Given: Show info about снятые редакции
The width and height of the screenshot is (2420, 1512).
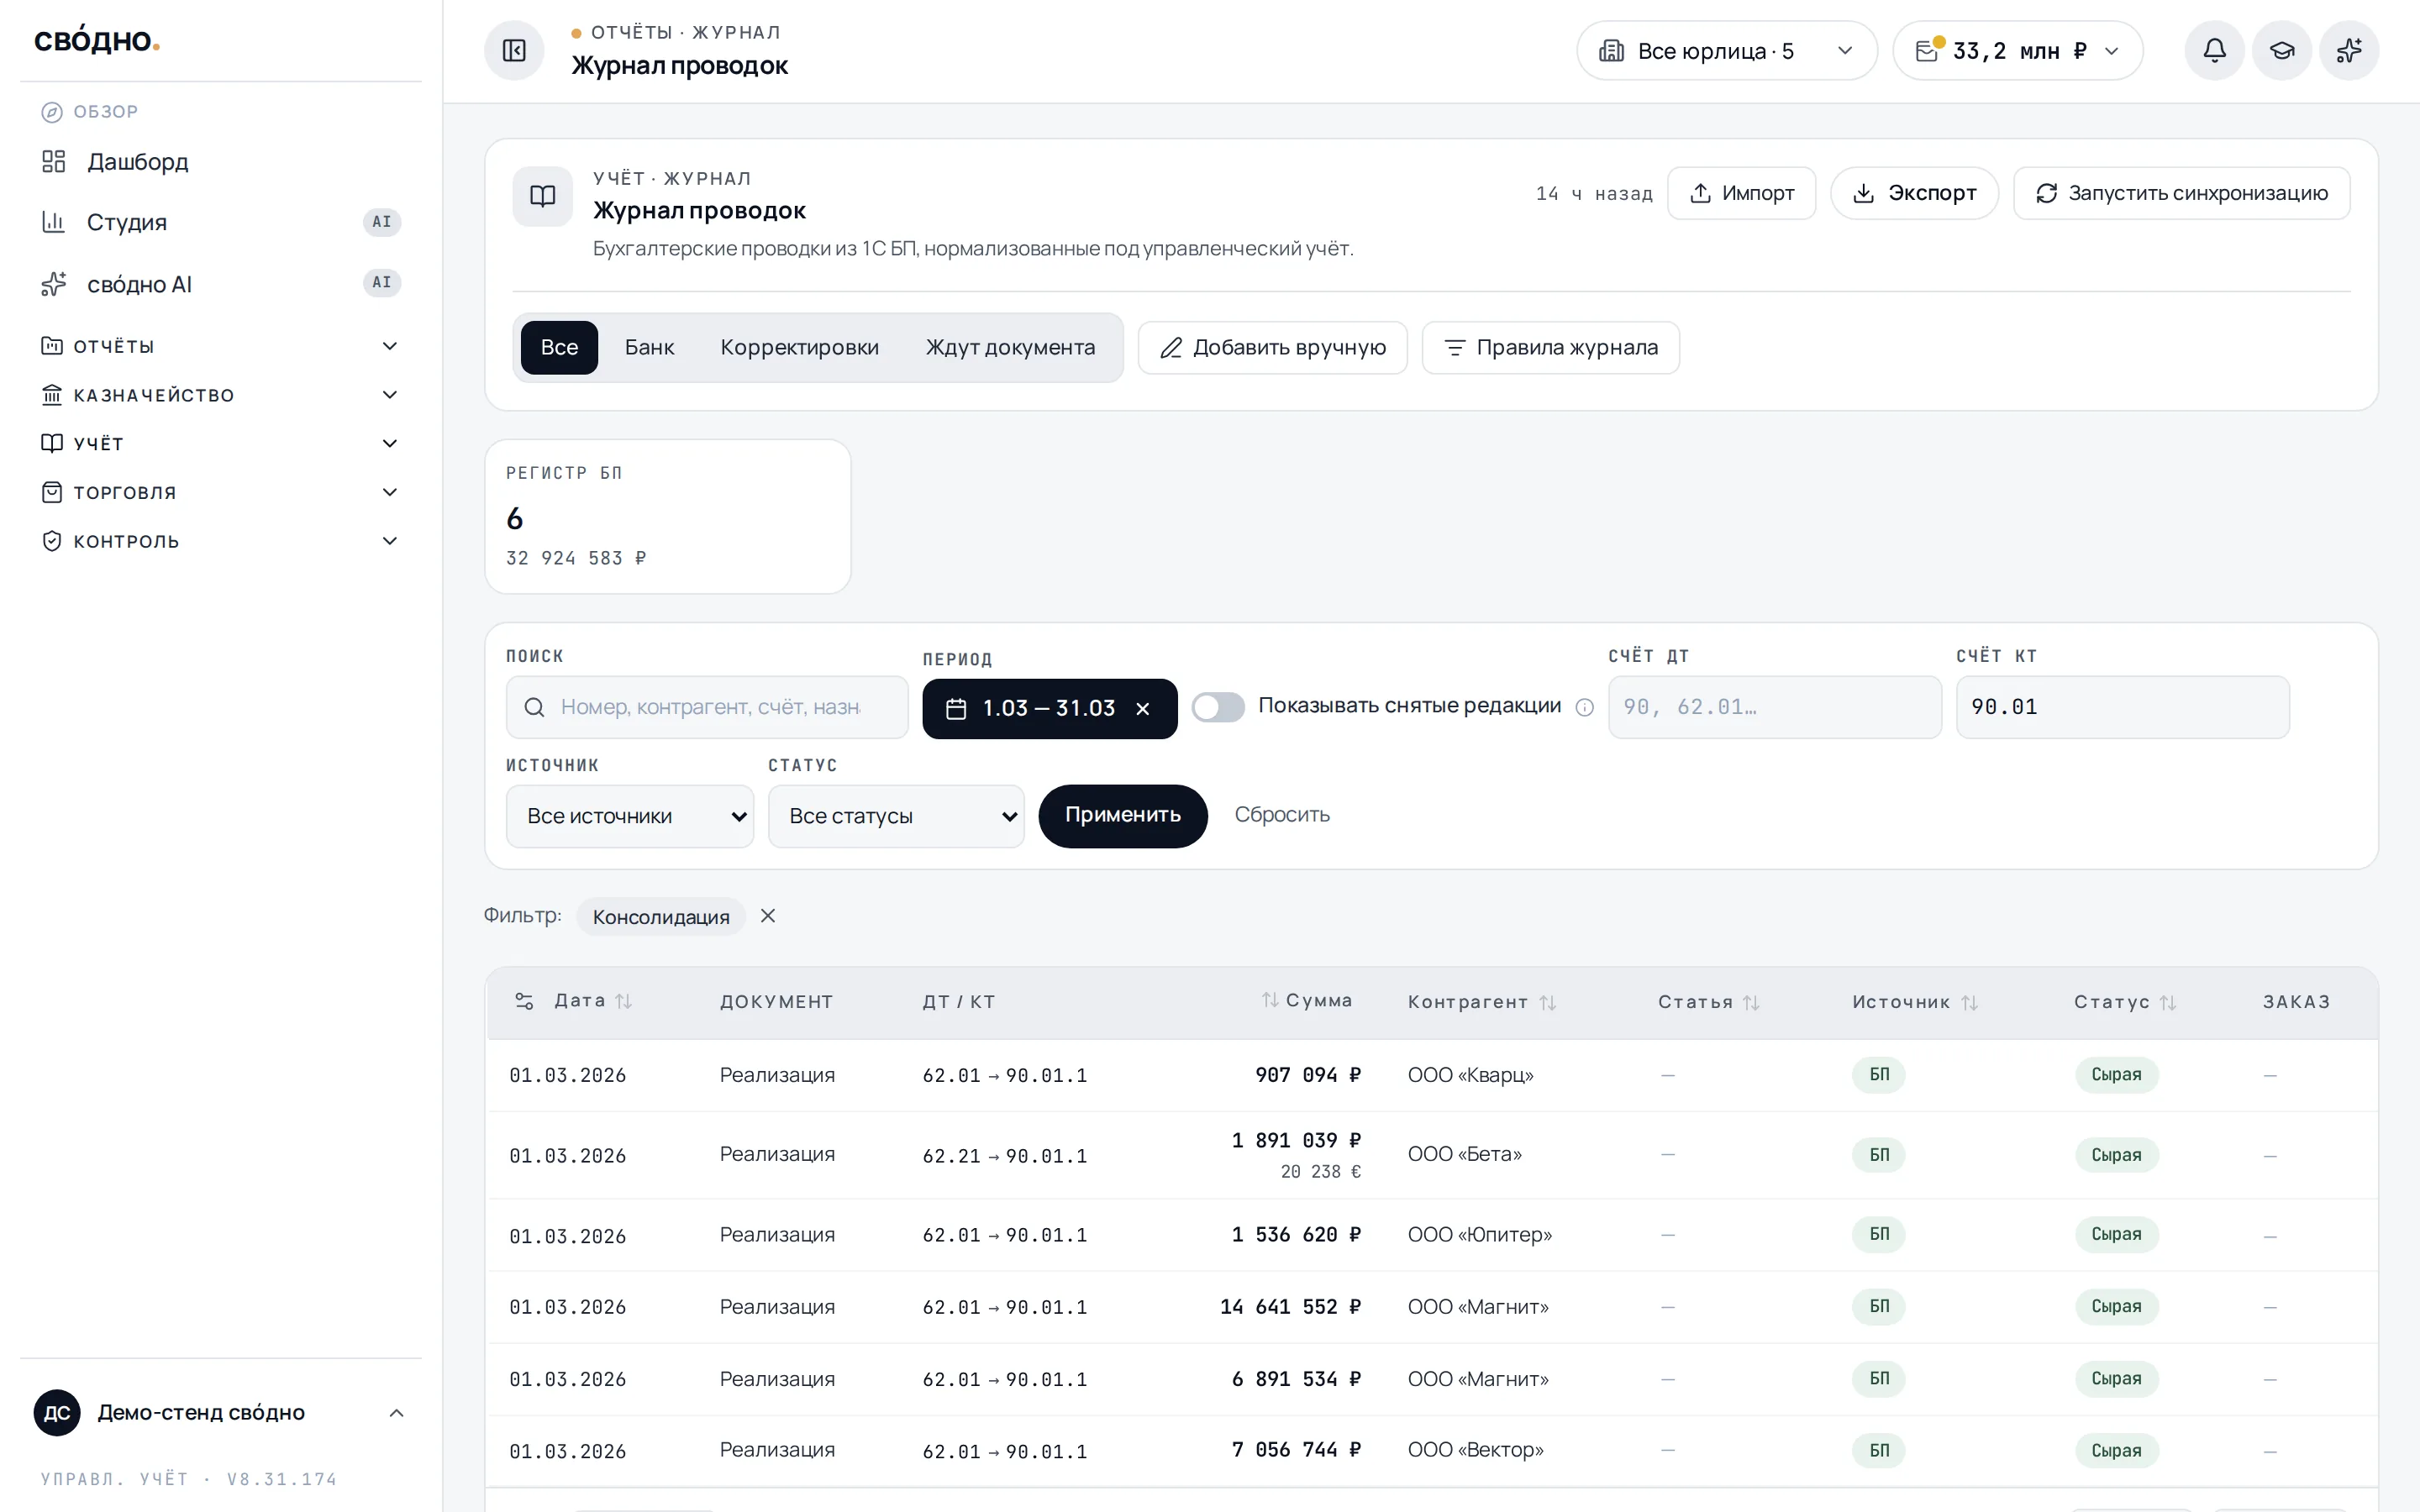Looking at the screenshot, I should (1584, 707).
